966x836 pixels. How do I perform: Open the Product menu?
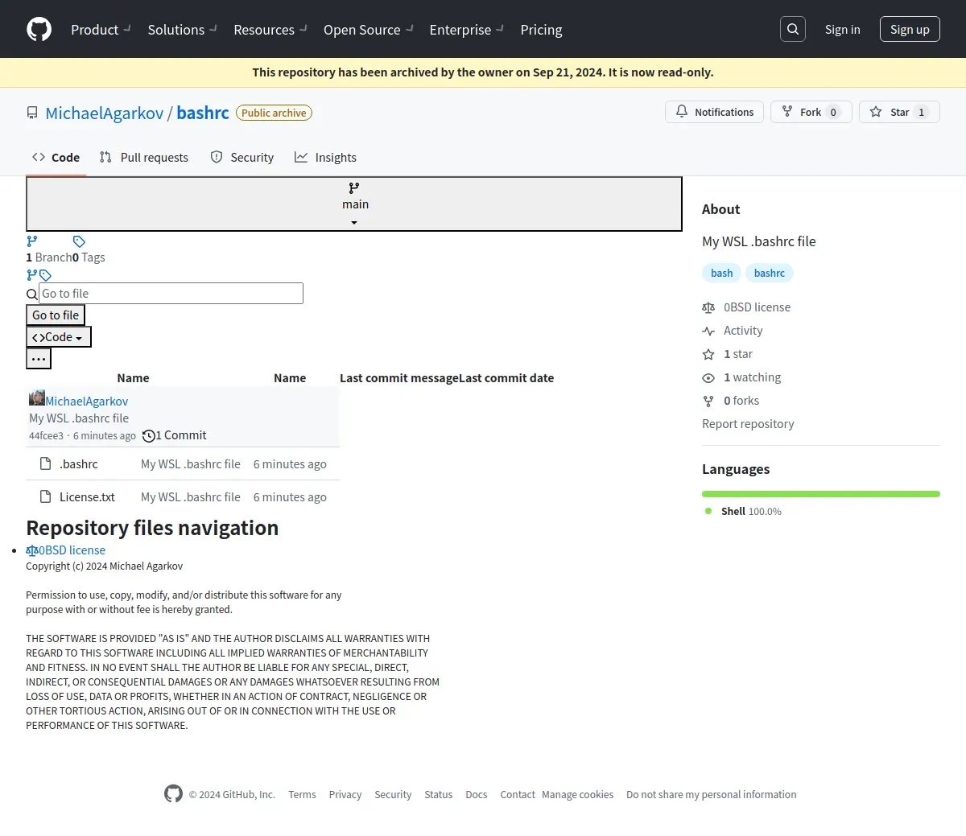101,30
